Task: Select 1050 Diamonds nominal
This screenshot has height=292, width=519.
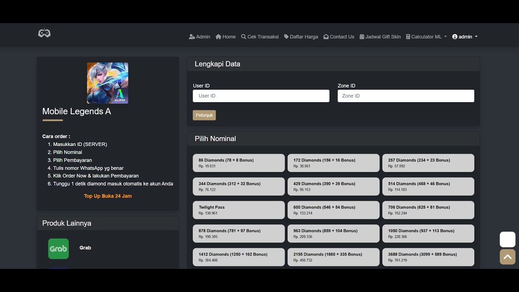Action: [428, 233]
